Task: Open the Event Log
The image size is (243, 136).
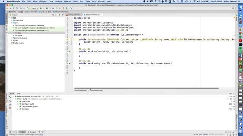Action: click(x=230, y=132)
